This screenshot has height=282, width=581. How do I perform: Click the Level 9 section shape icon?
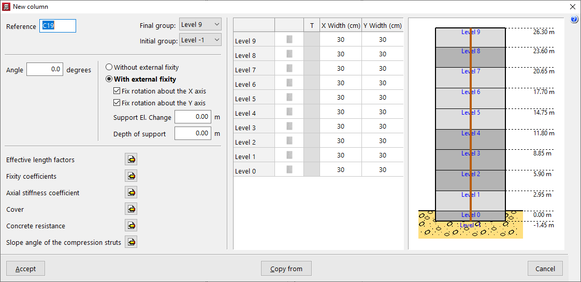(x=289, y=39)
